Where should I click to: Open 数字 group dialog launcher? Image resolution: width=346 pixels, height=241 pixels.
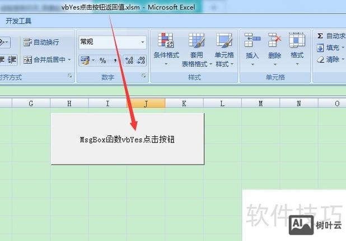(144, 76)
